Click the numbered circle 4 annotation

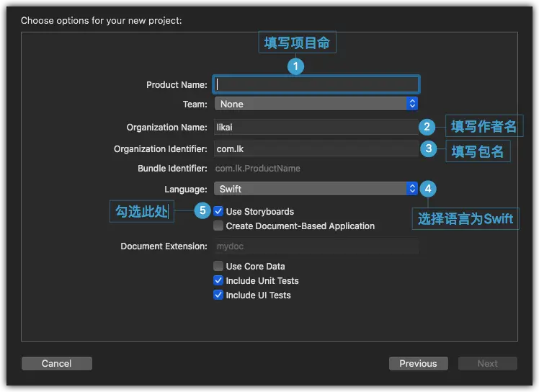pyautogui.click(x=428, y=189)
